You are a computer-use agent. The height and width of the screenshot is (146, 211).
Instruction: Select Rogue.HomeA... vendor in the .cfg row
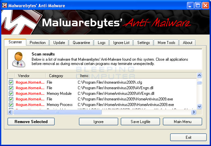pos(30,82)
